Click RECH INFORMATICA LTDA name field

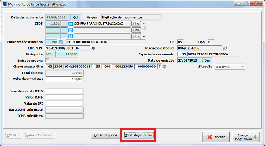(x=106, y=42)
